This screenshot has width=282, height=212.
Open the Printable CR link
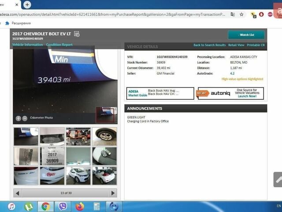[256, 45]
